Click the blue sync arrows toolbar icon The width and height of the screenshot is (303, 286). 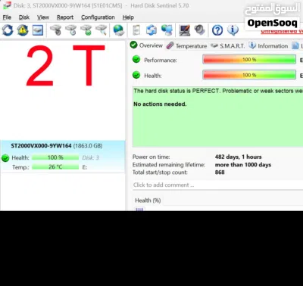[151, 30]
